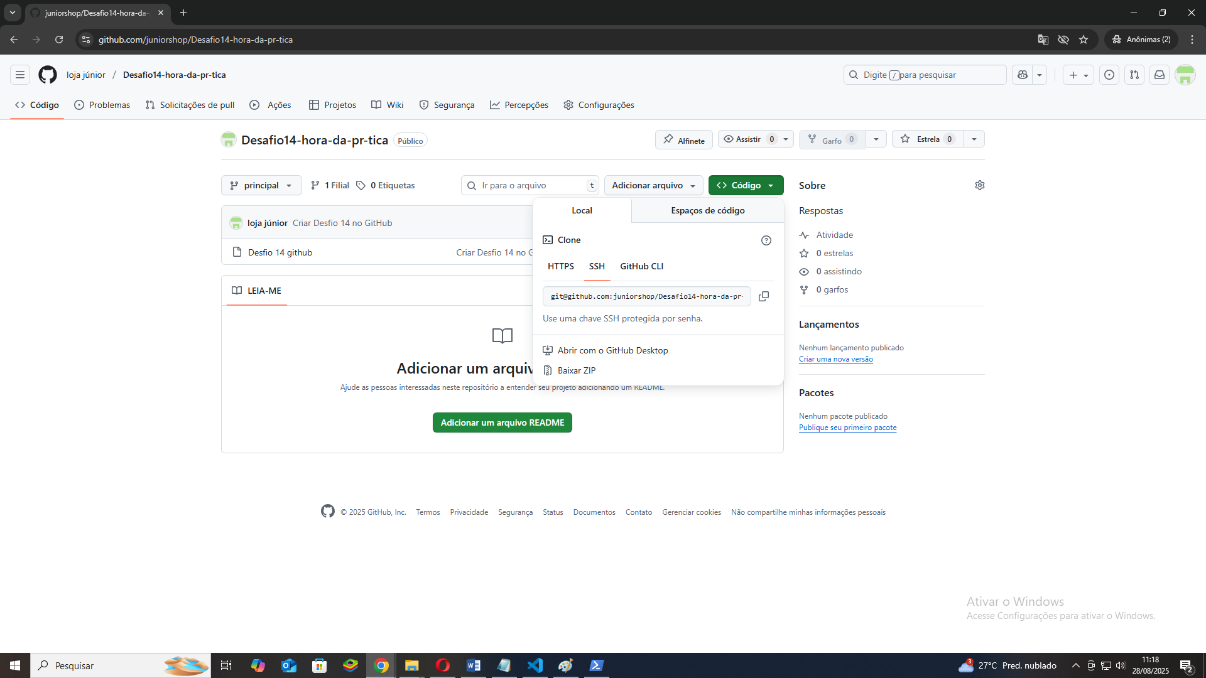Open the Configurações tab
The height and width of the screenshot is (678, 1206).
click(599, 105)
